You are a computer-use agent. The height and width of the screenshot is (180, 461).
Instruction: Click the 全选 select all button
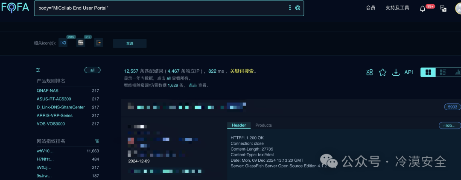tap(130, 43)
